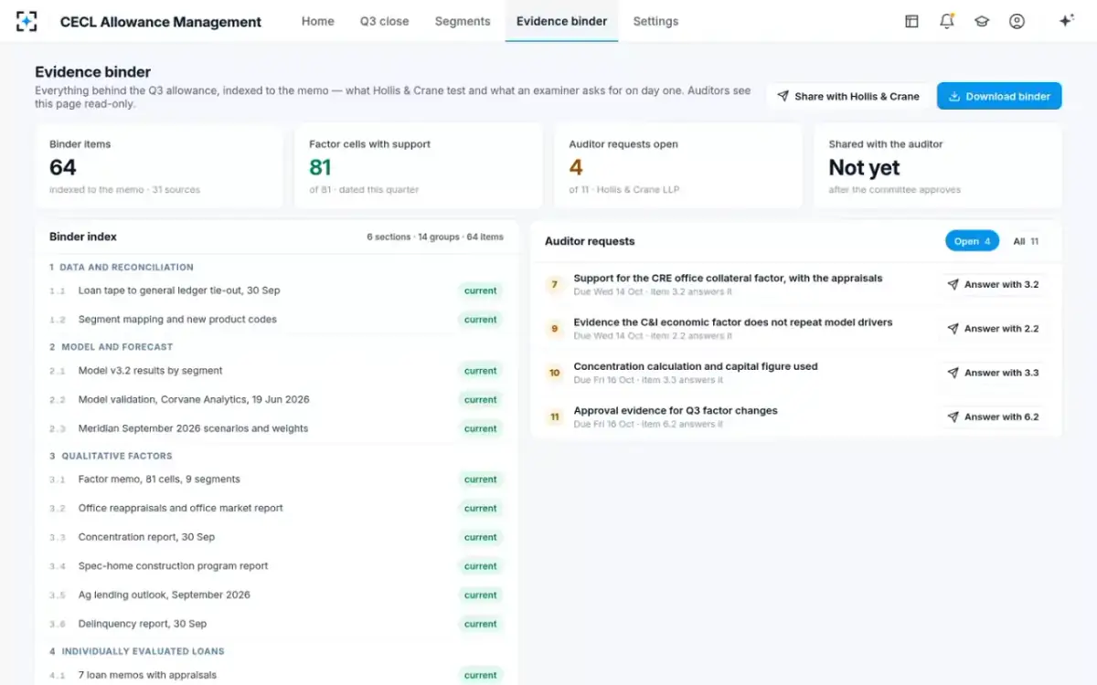
Task: Click the Download binder button
Action: 999,96
